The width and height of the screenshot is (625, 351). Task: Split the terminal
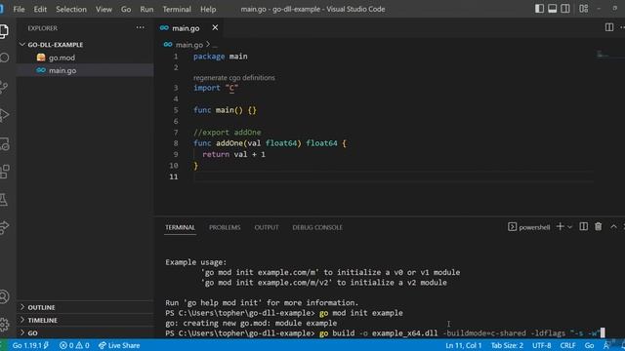[x=583, y=226]
